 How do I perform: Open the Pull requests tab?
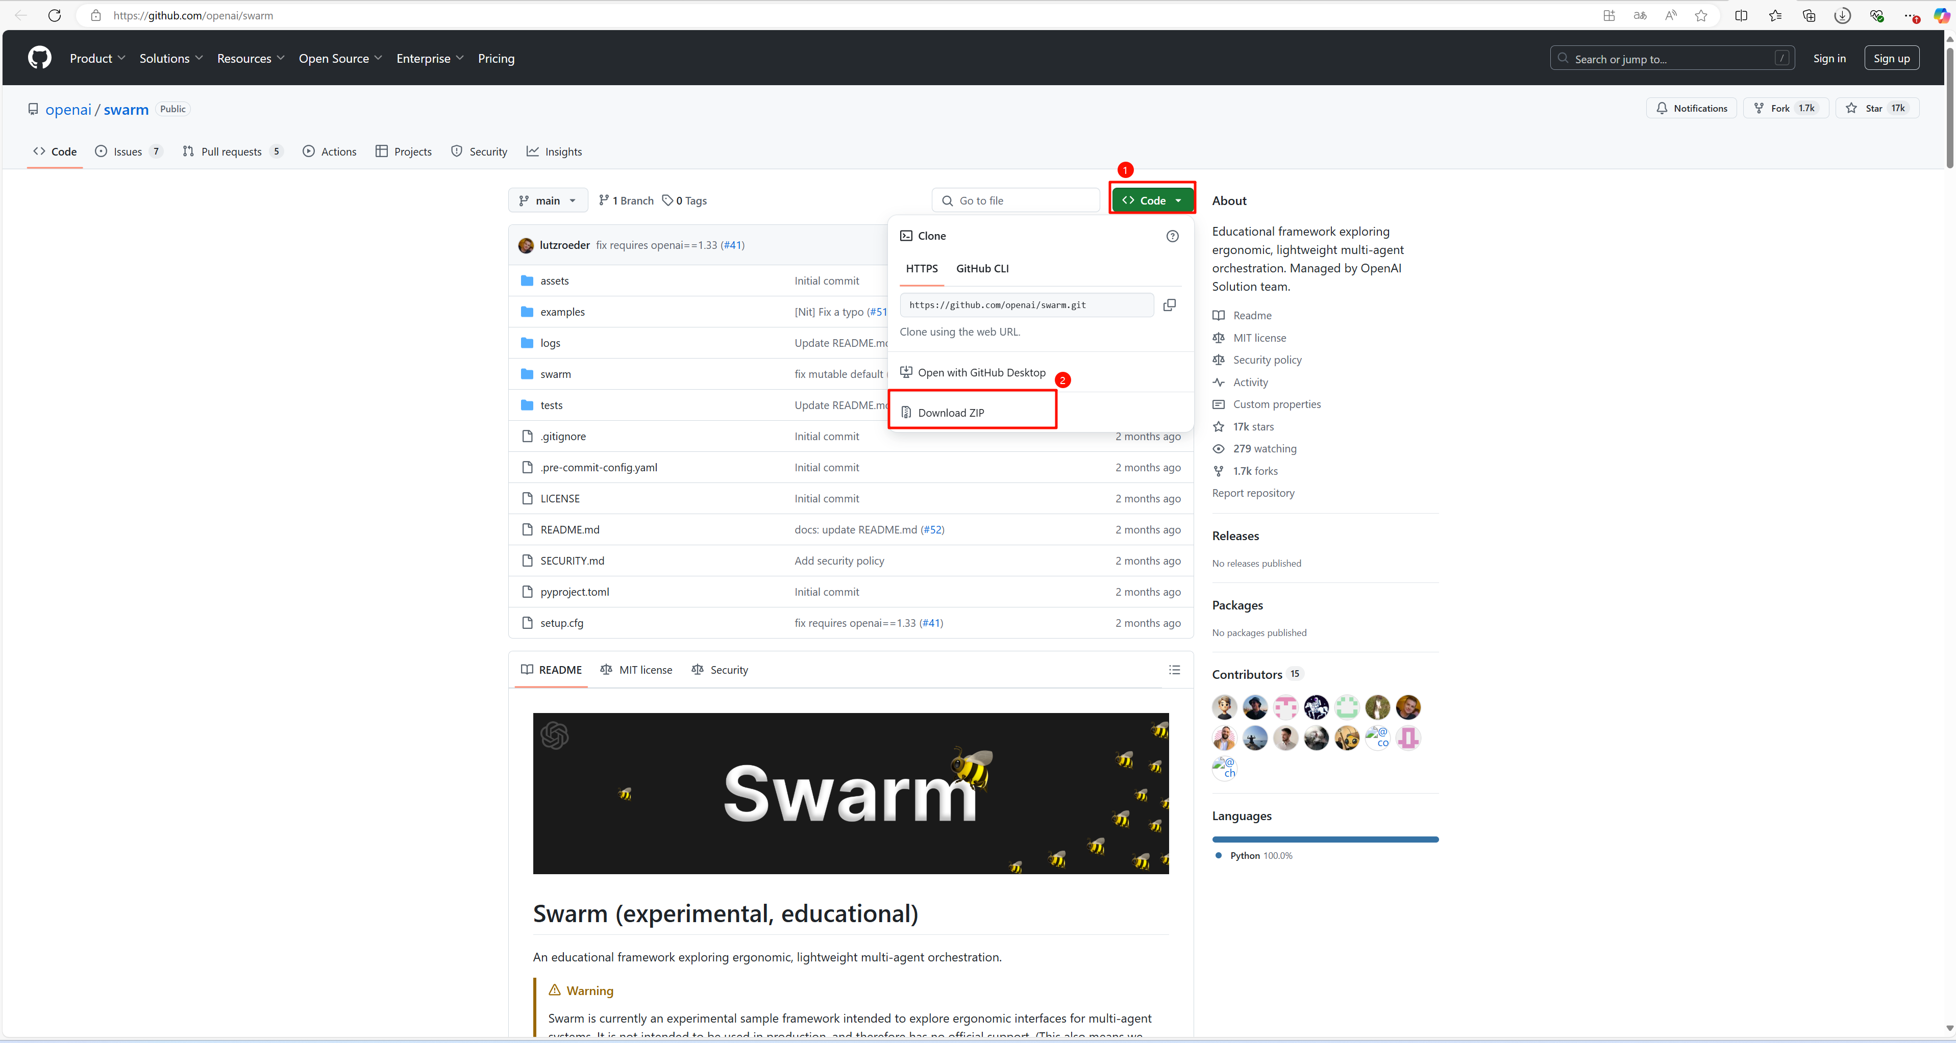231,152
